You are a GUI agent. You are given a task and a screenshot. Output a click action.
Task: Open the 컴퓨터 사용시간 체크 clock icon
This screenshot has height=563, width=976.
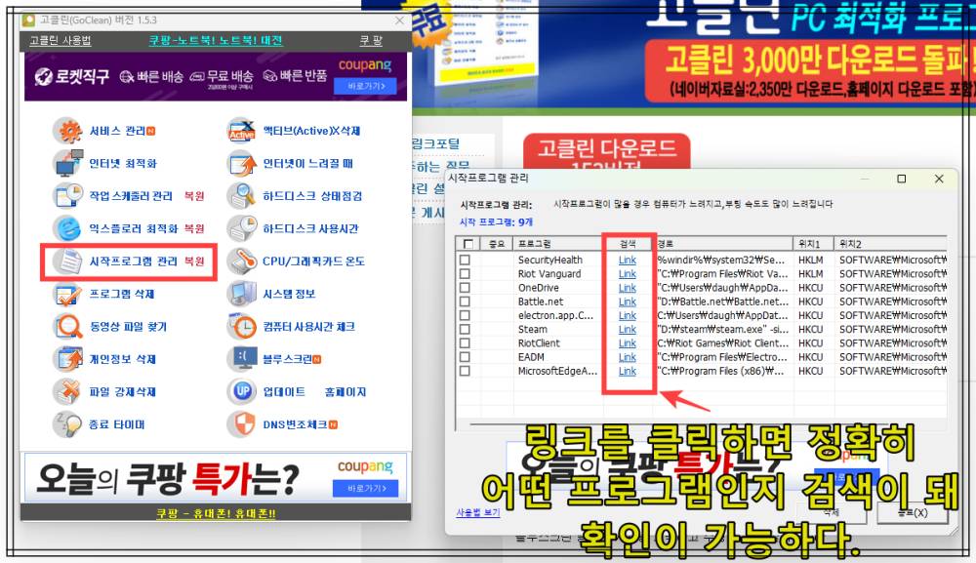pyautogui.click(x=242, y=326)
